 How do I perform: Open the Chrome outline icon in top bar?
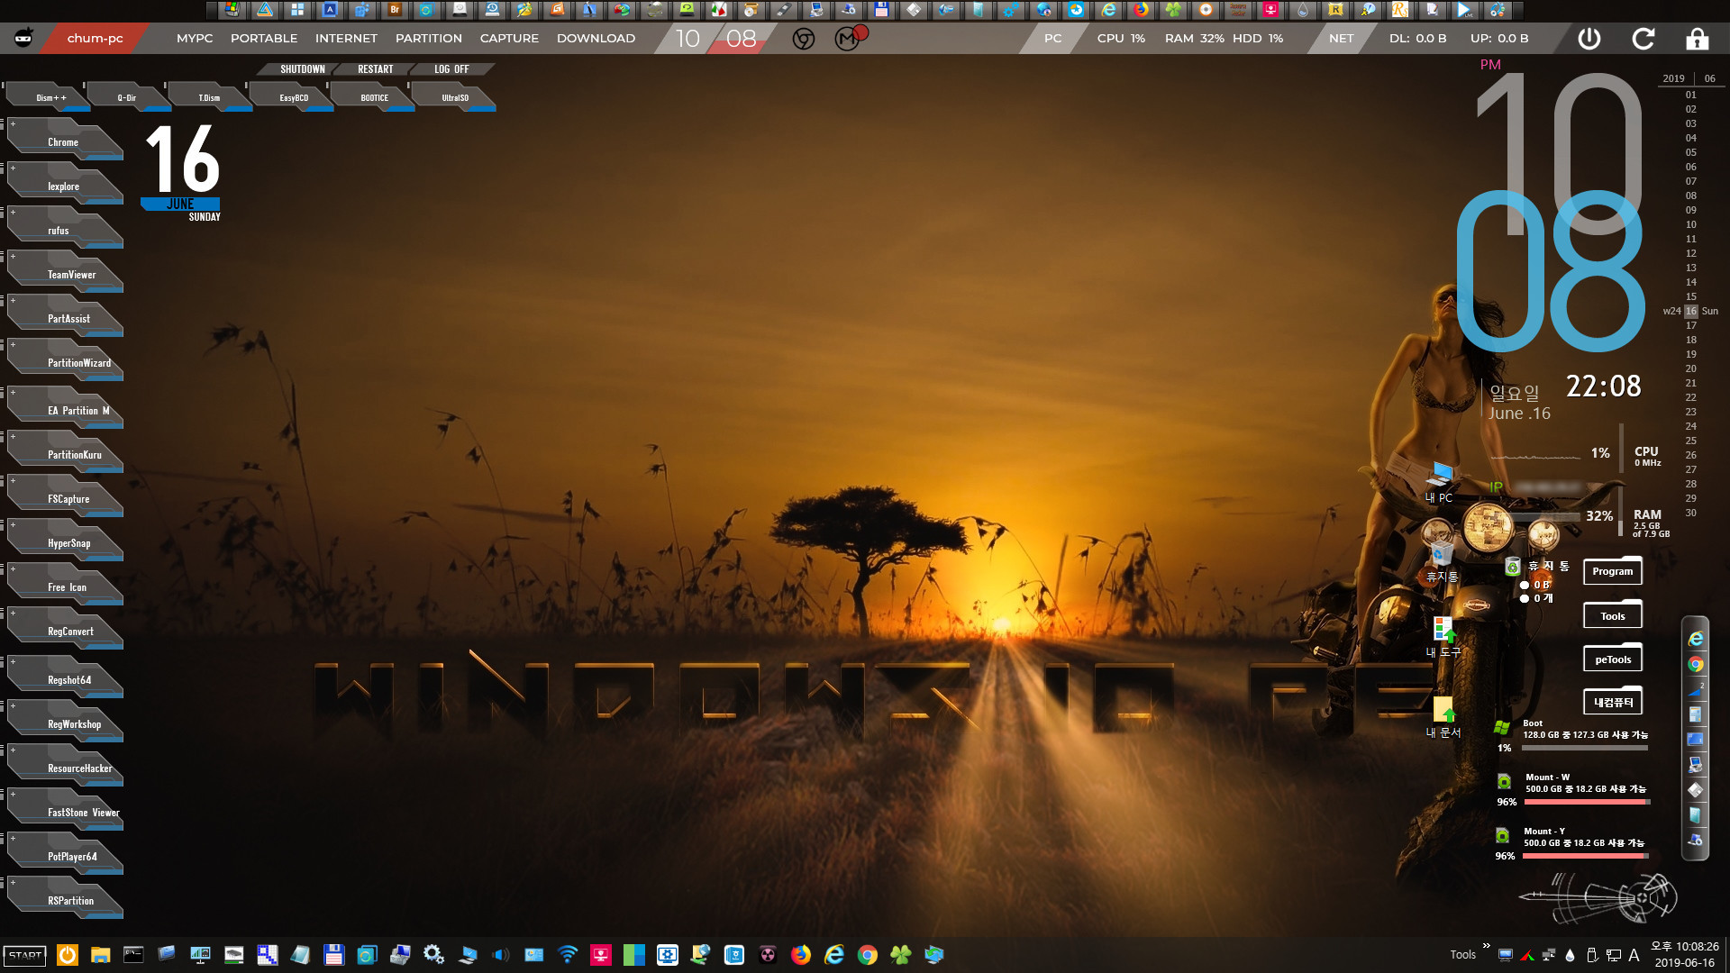[x=804, y=39]
